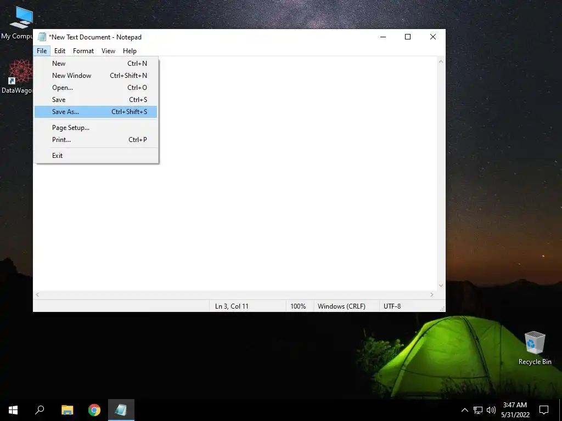The height and width of the screenshot is (421, 562).
Task: Click 'Ln 3, Col 11' status text
Action: coord(232,306)
